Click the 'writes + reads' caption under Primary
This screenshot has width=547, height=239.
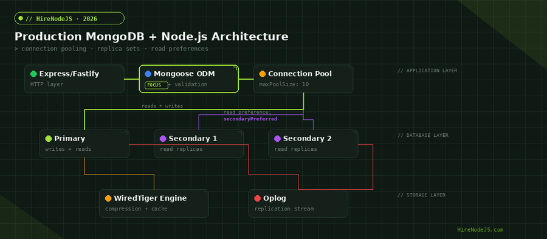pos(68,150)
